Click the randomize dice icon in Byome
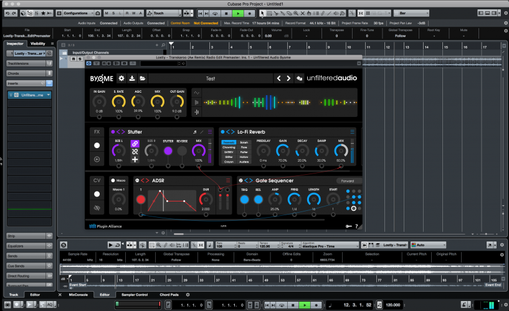This screenshot has width=509, height=311. click(x=300, y=78)
